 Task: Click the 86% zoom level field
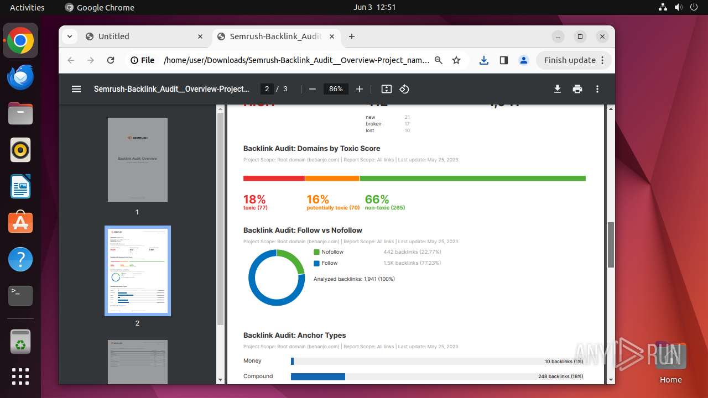(x=336, y=89)
